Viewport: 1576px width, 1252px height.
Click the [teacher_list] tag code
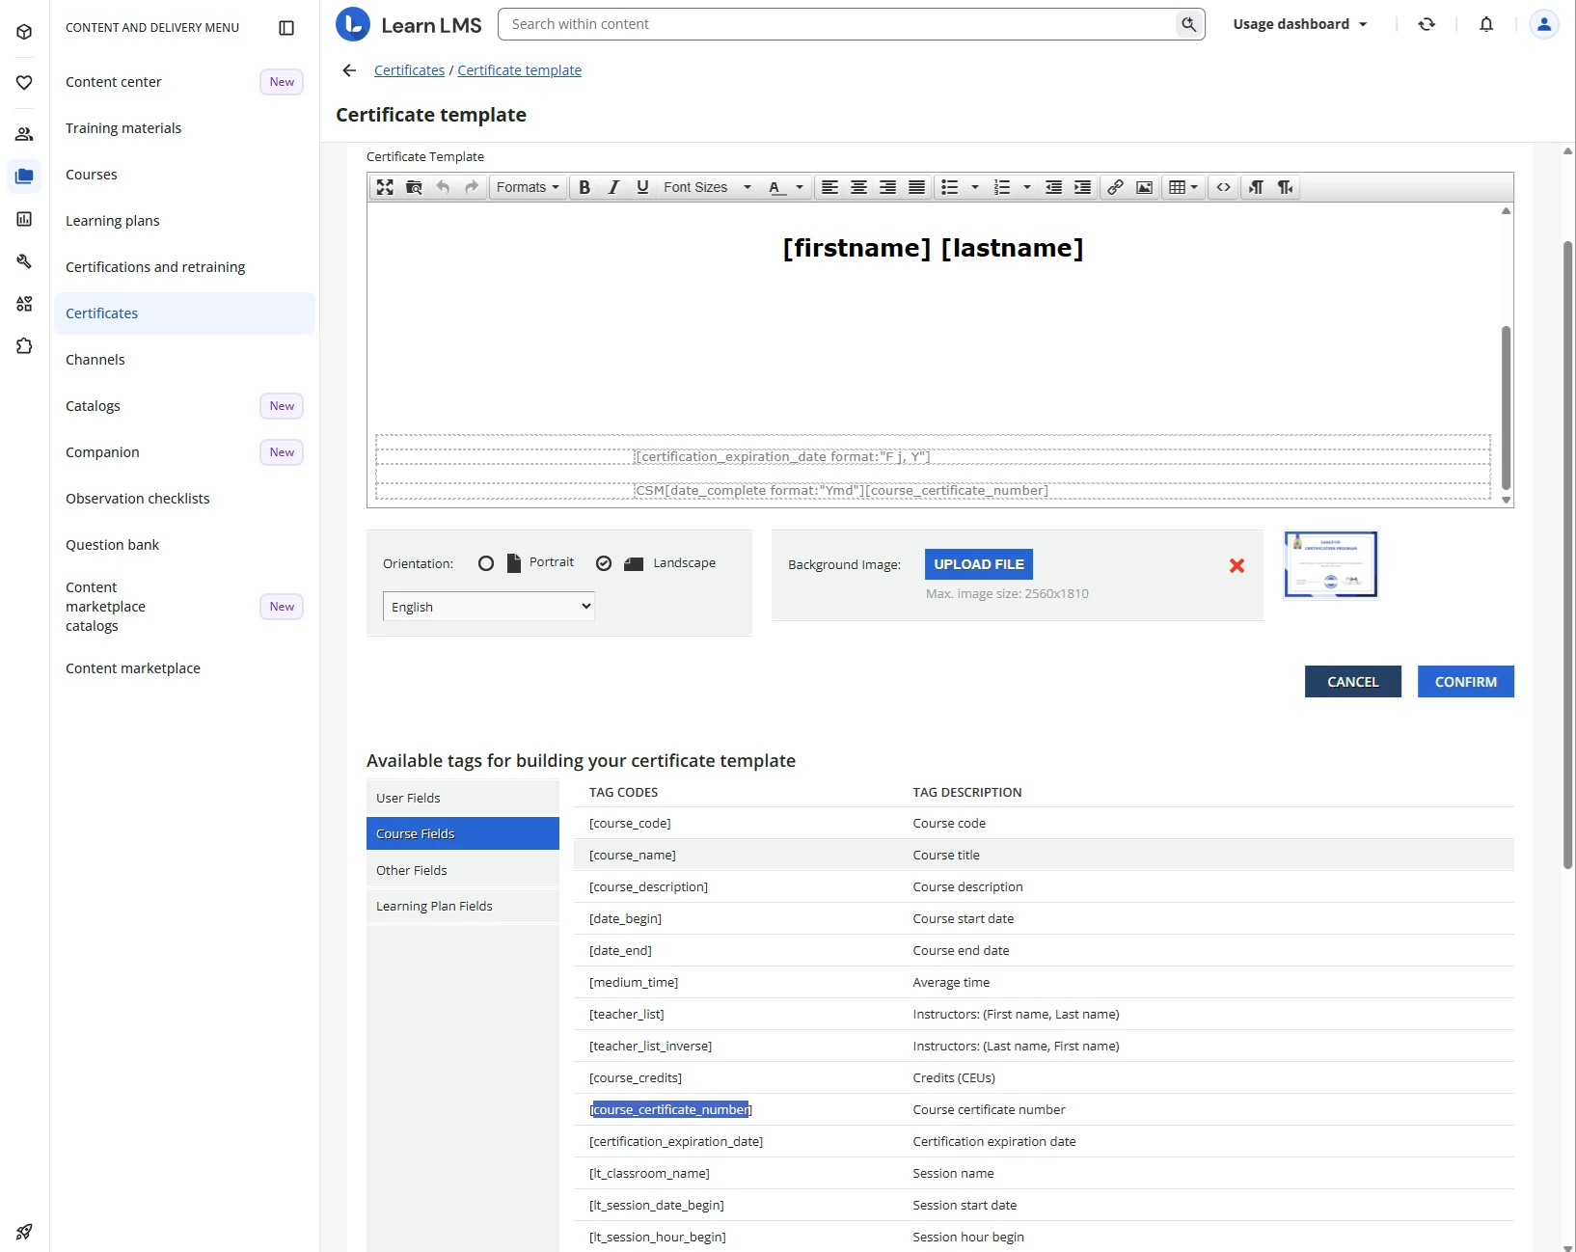coord(627,1014)
